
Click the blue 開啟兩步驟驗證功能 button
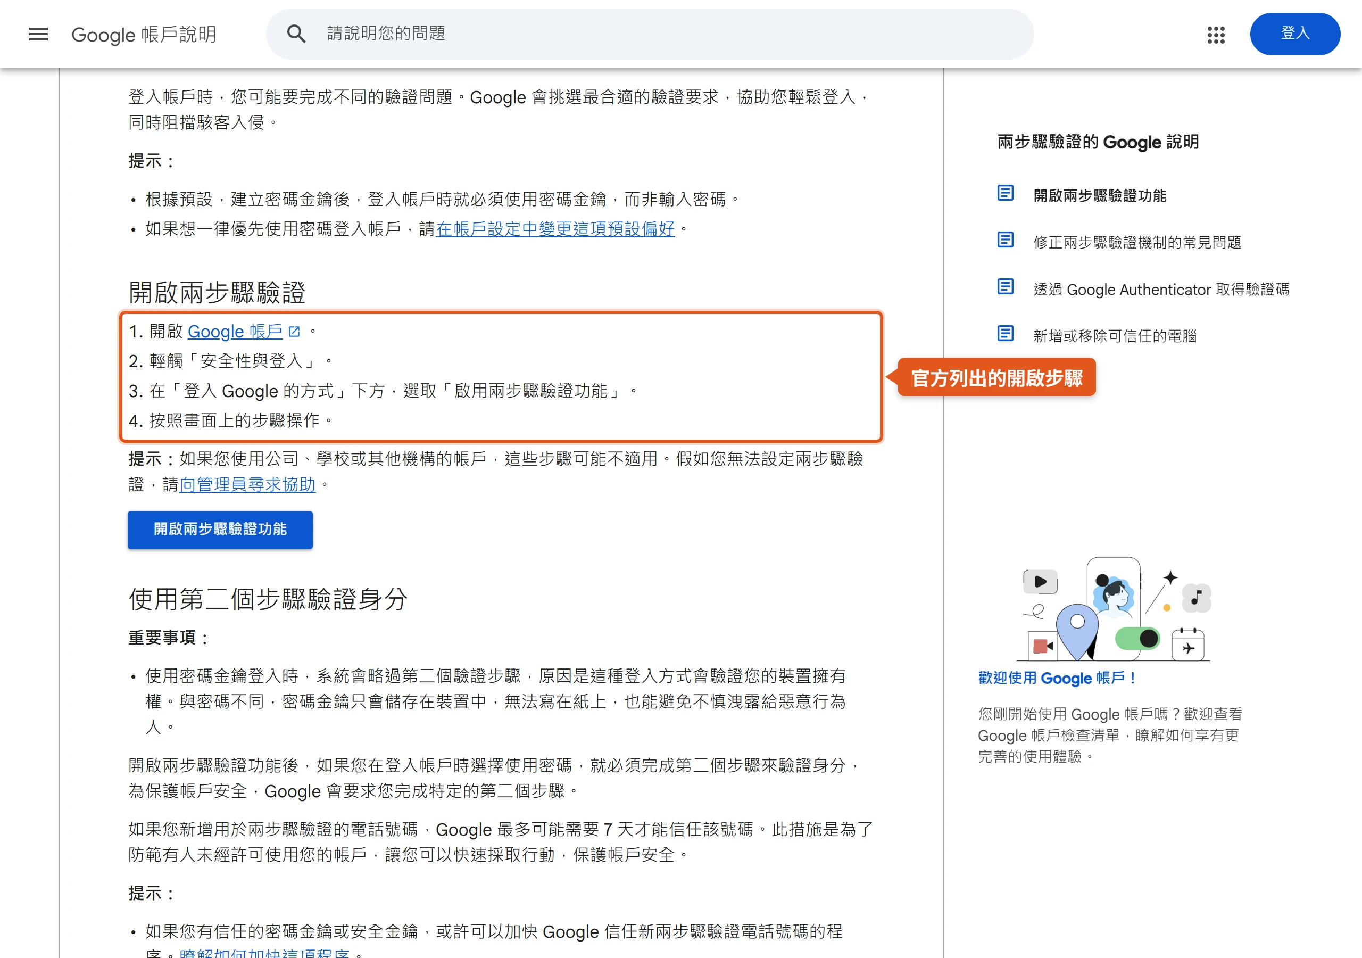coord(220,530)
